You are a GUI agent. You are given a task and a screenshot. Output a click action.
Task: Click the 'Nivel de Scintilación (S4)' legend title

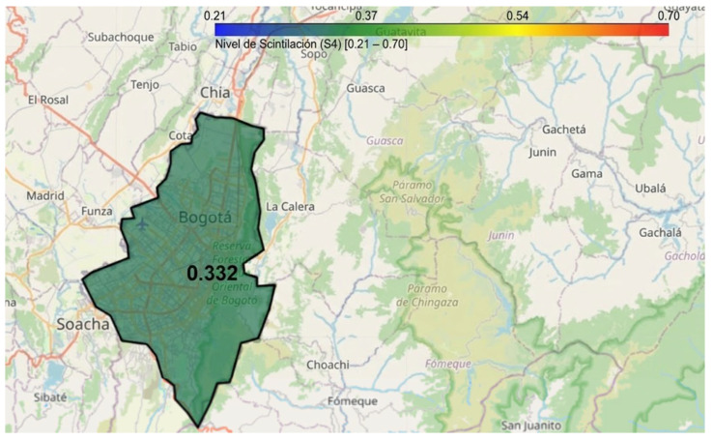tap(311, 44)
